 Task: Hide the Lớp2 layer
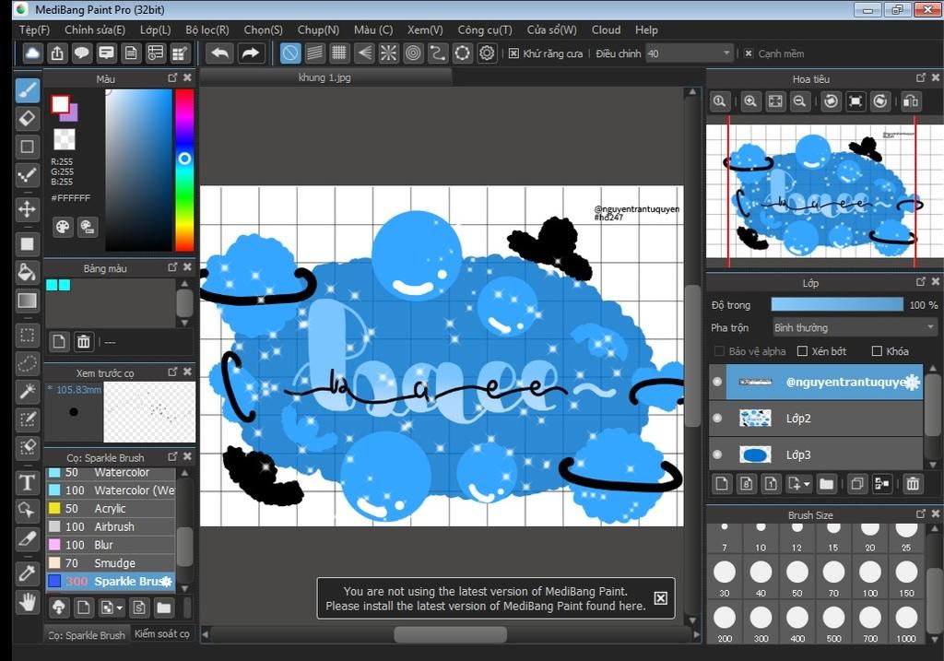click(x=717, y=418)
